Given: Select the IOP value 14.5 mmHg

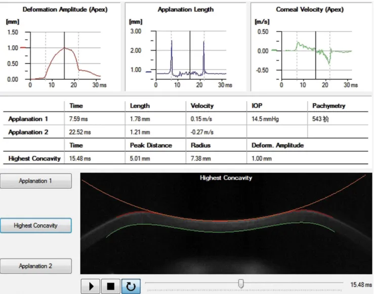Looking at the screenshot, I should point(265,119).
